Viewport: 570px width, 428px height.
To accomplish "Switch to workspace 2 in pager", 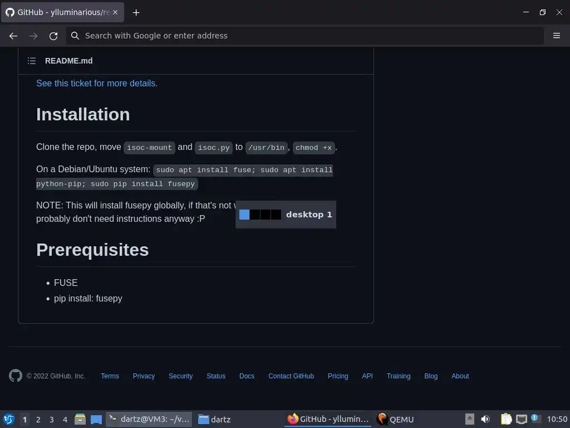I will tap(38, 420).
